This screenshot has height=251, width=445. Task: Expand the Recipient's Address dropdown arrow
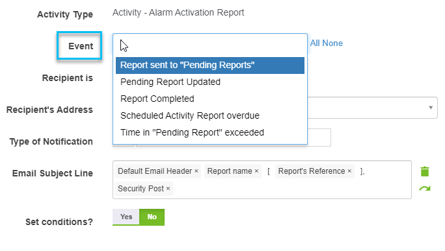pyautogui.click(x=431, y=108)
